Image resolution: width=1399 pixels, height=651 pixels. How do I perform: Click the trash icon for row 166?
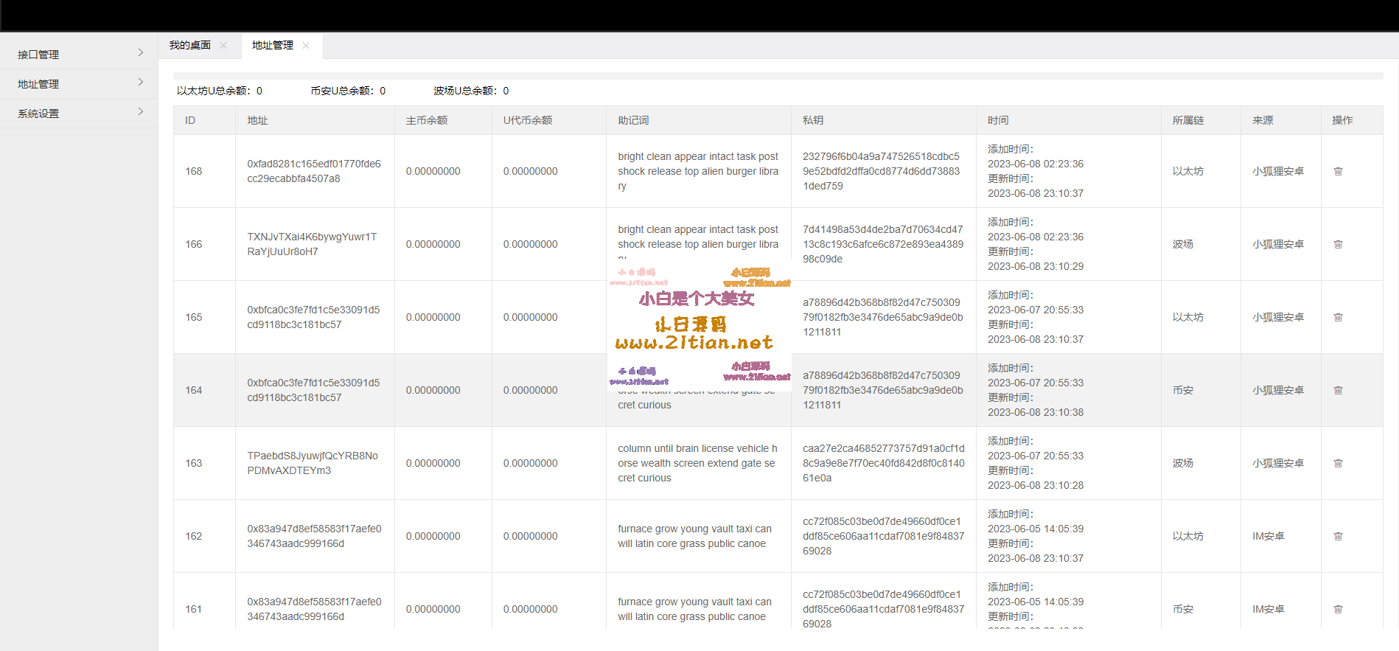coord(1338,244)
